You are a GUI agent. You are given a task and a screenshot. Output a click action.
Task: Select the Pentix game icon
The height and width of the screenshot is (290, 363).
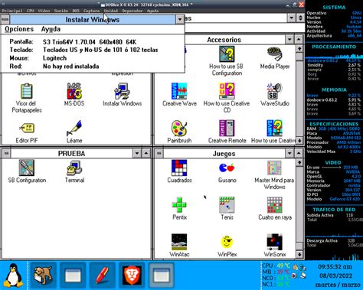[x=179, y=205]
